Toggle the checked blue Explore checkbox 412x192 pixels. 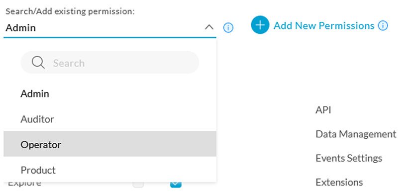(176, 185)
